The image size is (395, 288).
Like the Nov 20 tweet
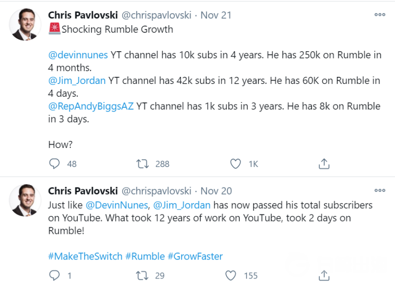click(x=231, y=275)
